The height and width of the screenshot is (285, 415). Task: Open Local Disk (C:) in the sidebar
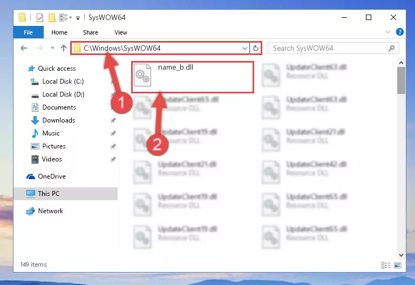click(x=63, y=82)
